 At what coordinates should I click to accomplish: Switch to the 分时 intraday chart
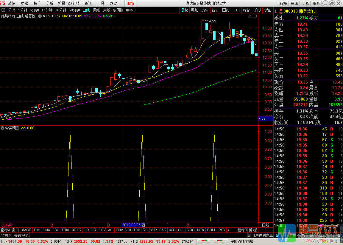click(x=12, y=10)
